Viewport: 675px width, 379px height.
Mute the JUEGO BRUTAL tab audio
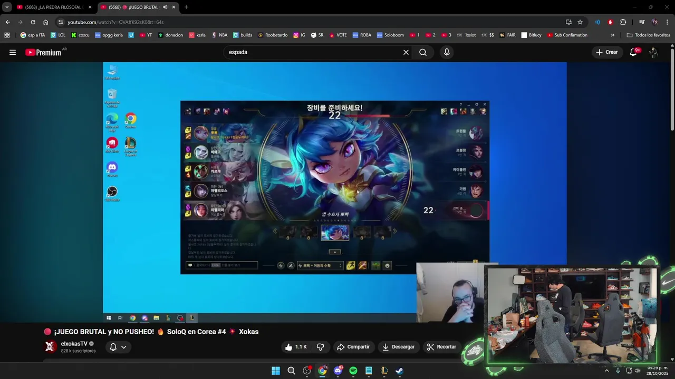[165, 7]
